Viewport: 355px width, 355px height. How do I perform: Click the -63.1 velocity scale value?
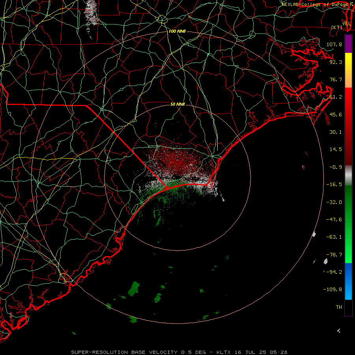pos(334,237)
